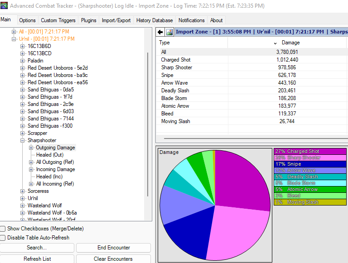Click the damage table horizontal scrollbar
Viewport: 348px width, 263px height.
tap(256, 139)
